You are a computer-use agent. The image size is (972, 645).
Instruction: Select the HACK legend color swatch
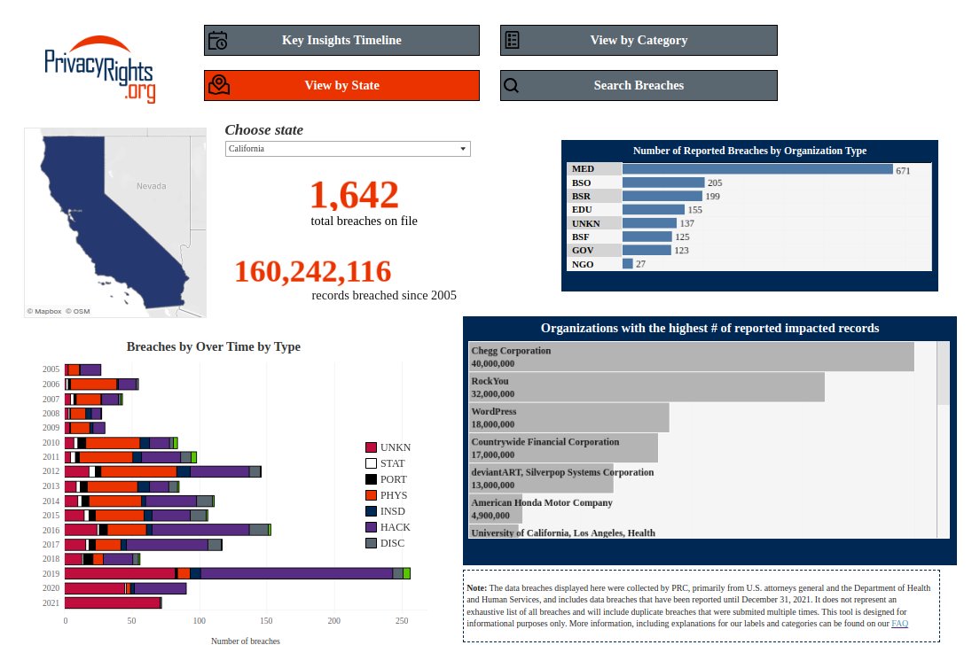click(x=372, y=527)
